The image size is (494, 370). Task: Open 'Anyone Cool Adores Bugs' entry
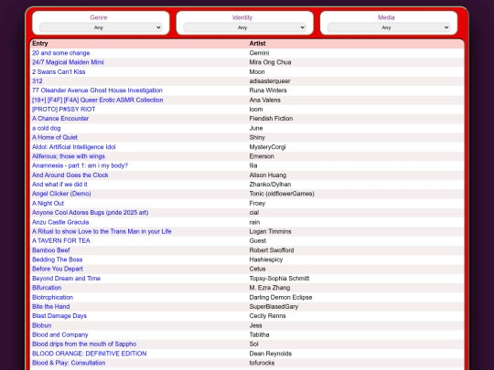tap(90, 213)
